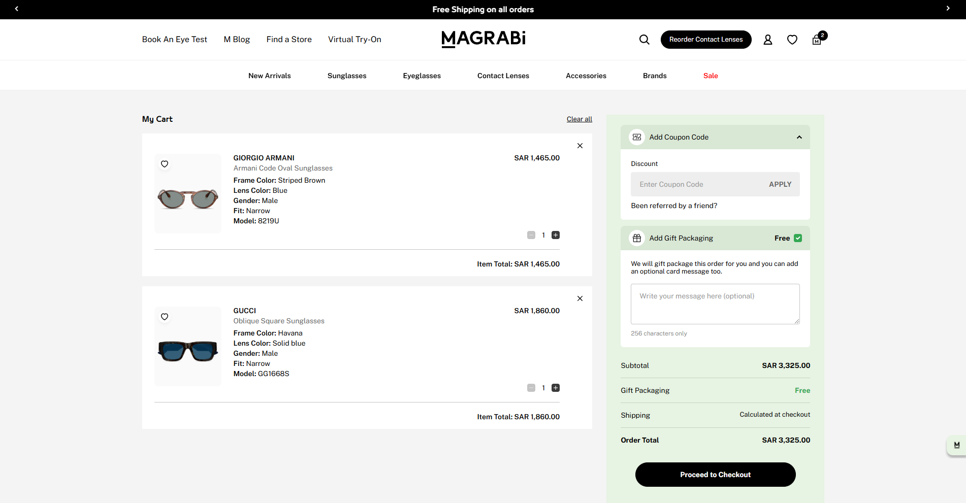Click Book An Eye Test link
The height and width of the screenshot is (503, 966).
pyautogui.click(x=175, y=39)
